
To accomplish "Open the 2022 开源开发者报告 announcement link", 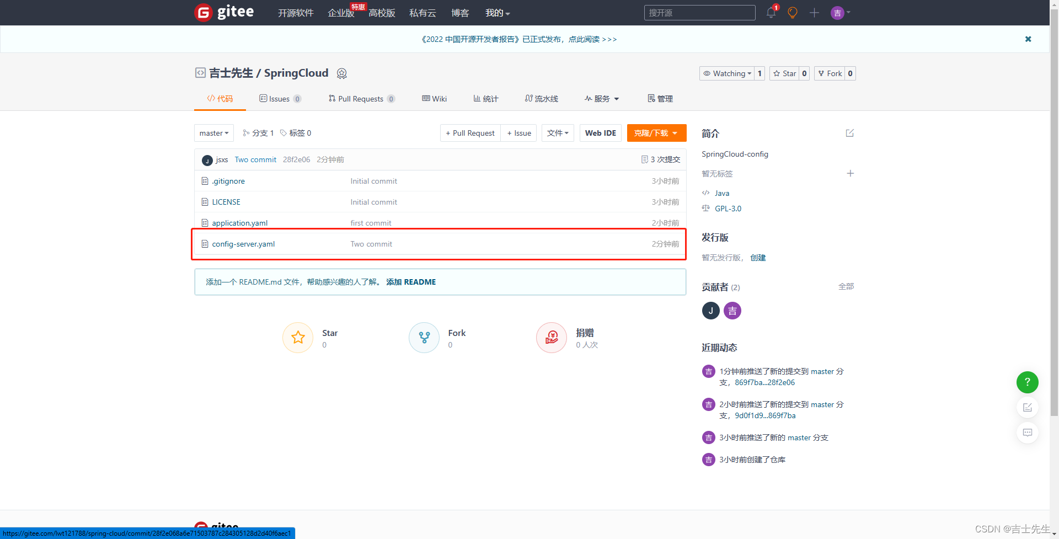I will [x=519, y=39].
